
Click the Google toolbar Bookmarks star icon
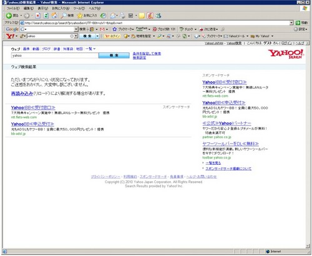pyautogui.click(x=114, y=29)
